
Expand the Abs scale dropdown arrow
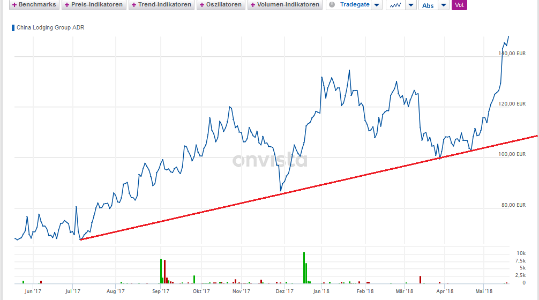pyautogui.click(x=444, y=5)
